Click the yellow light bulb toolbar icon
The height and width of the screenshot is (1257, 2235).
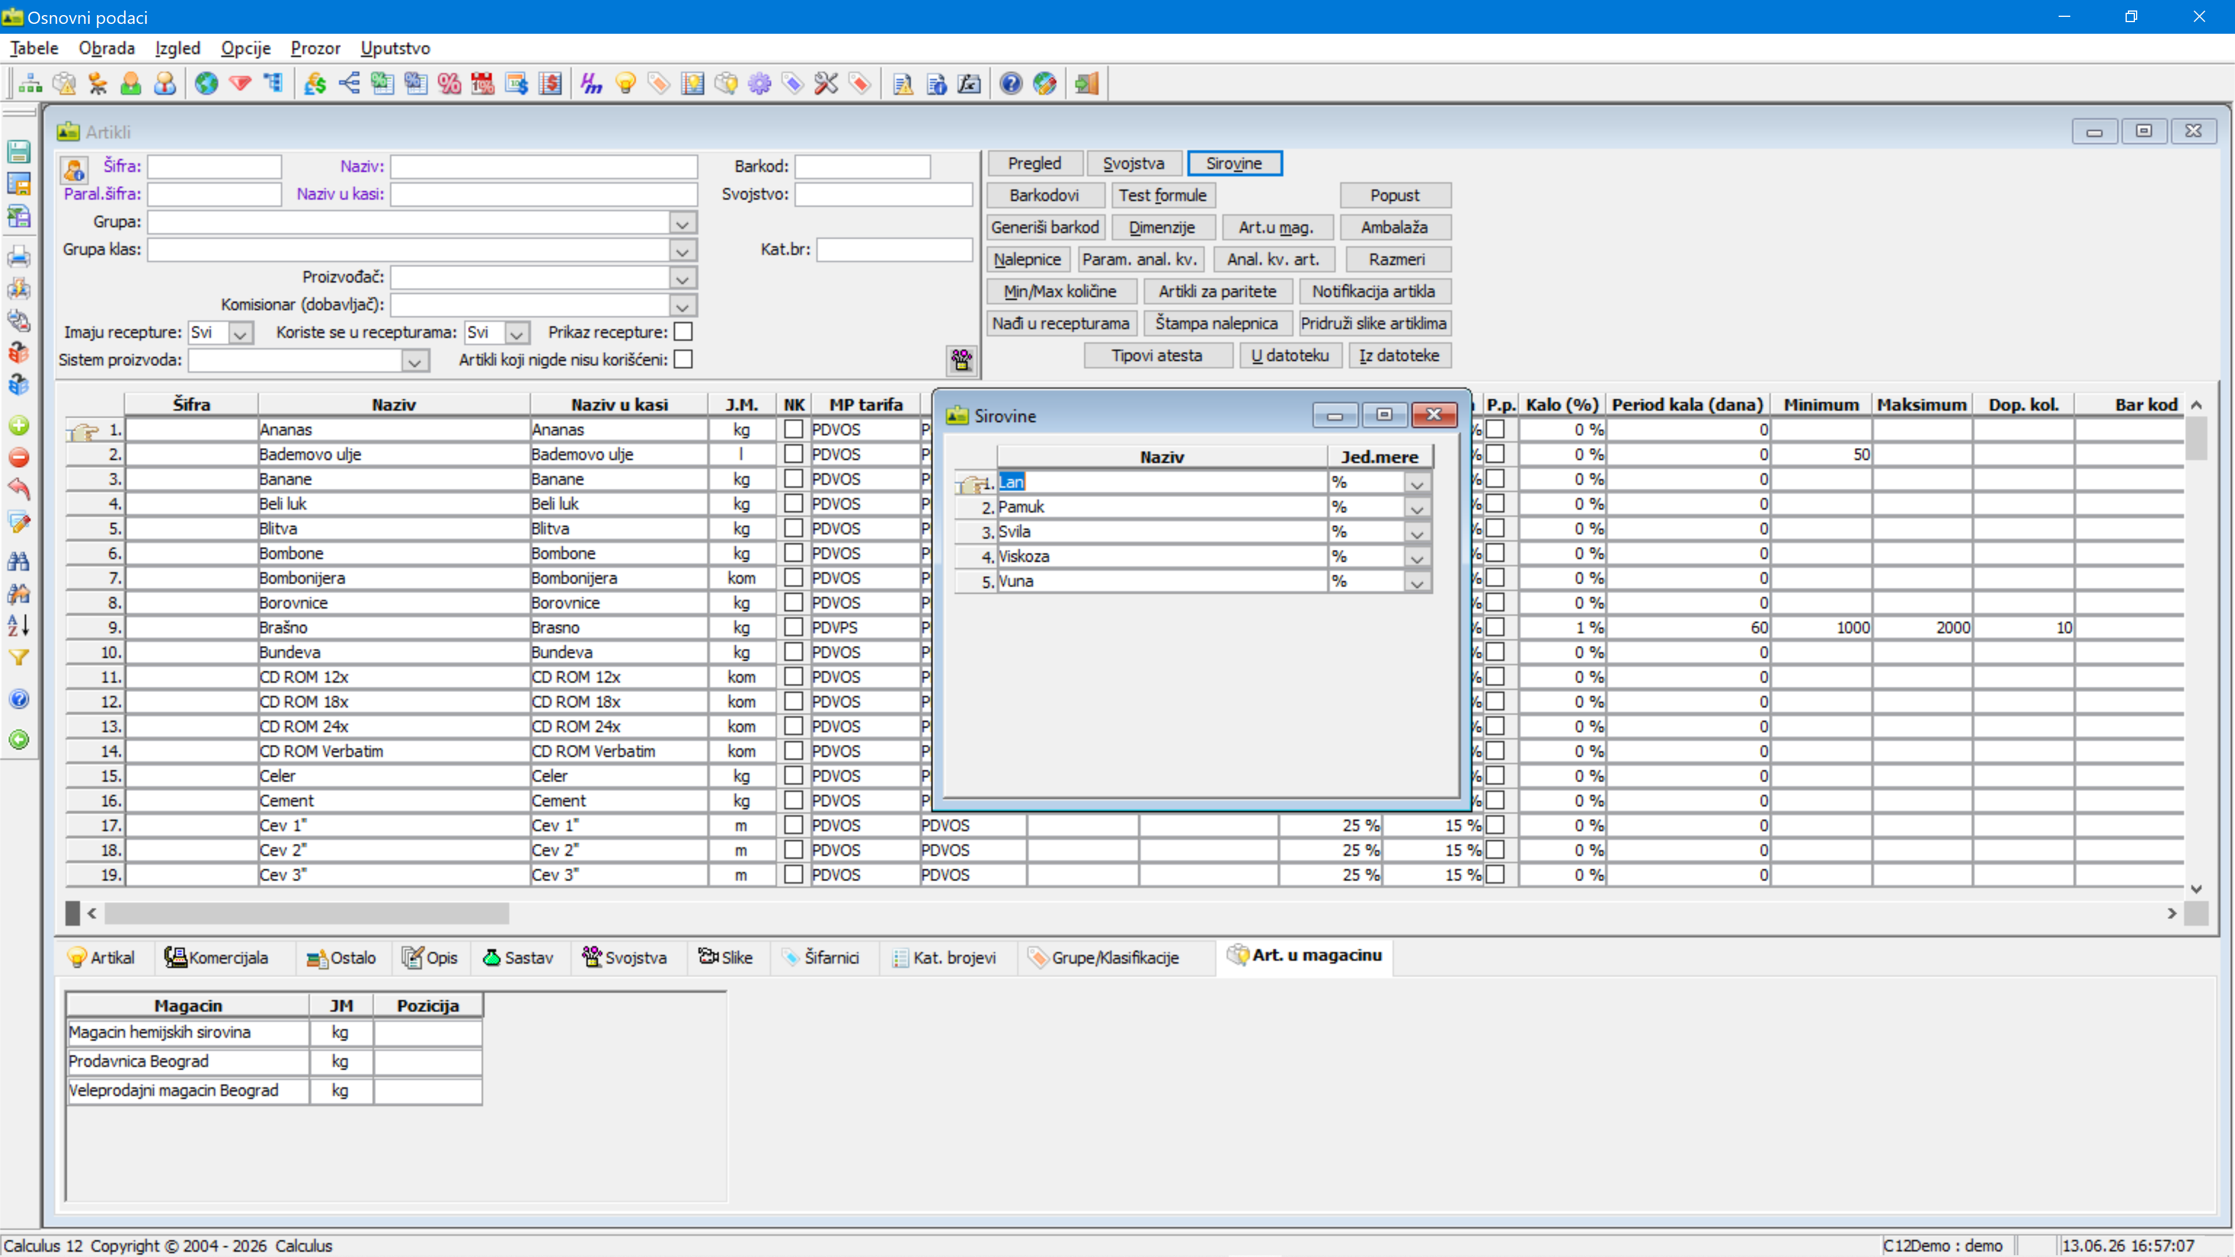[x=625, y=83]
